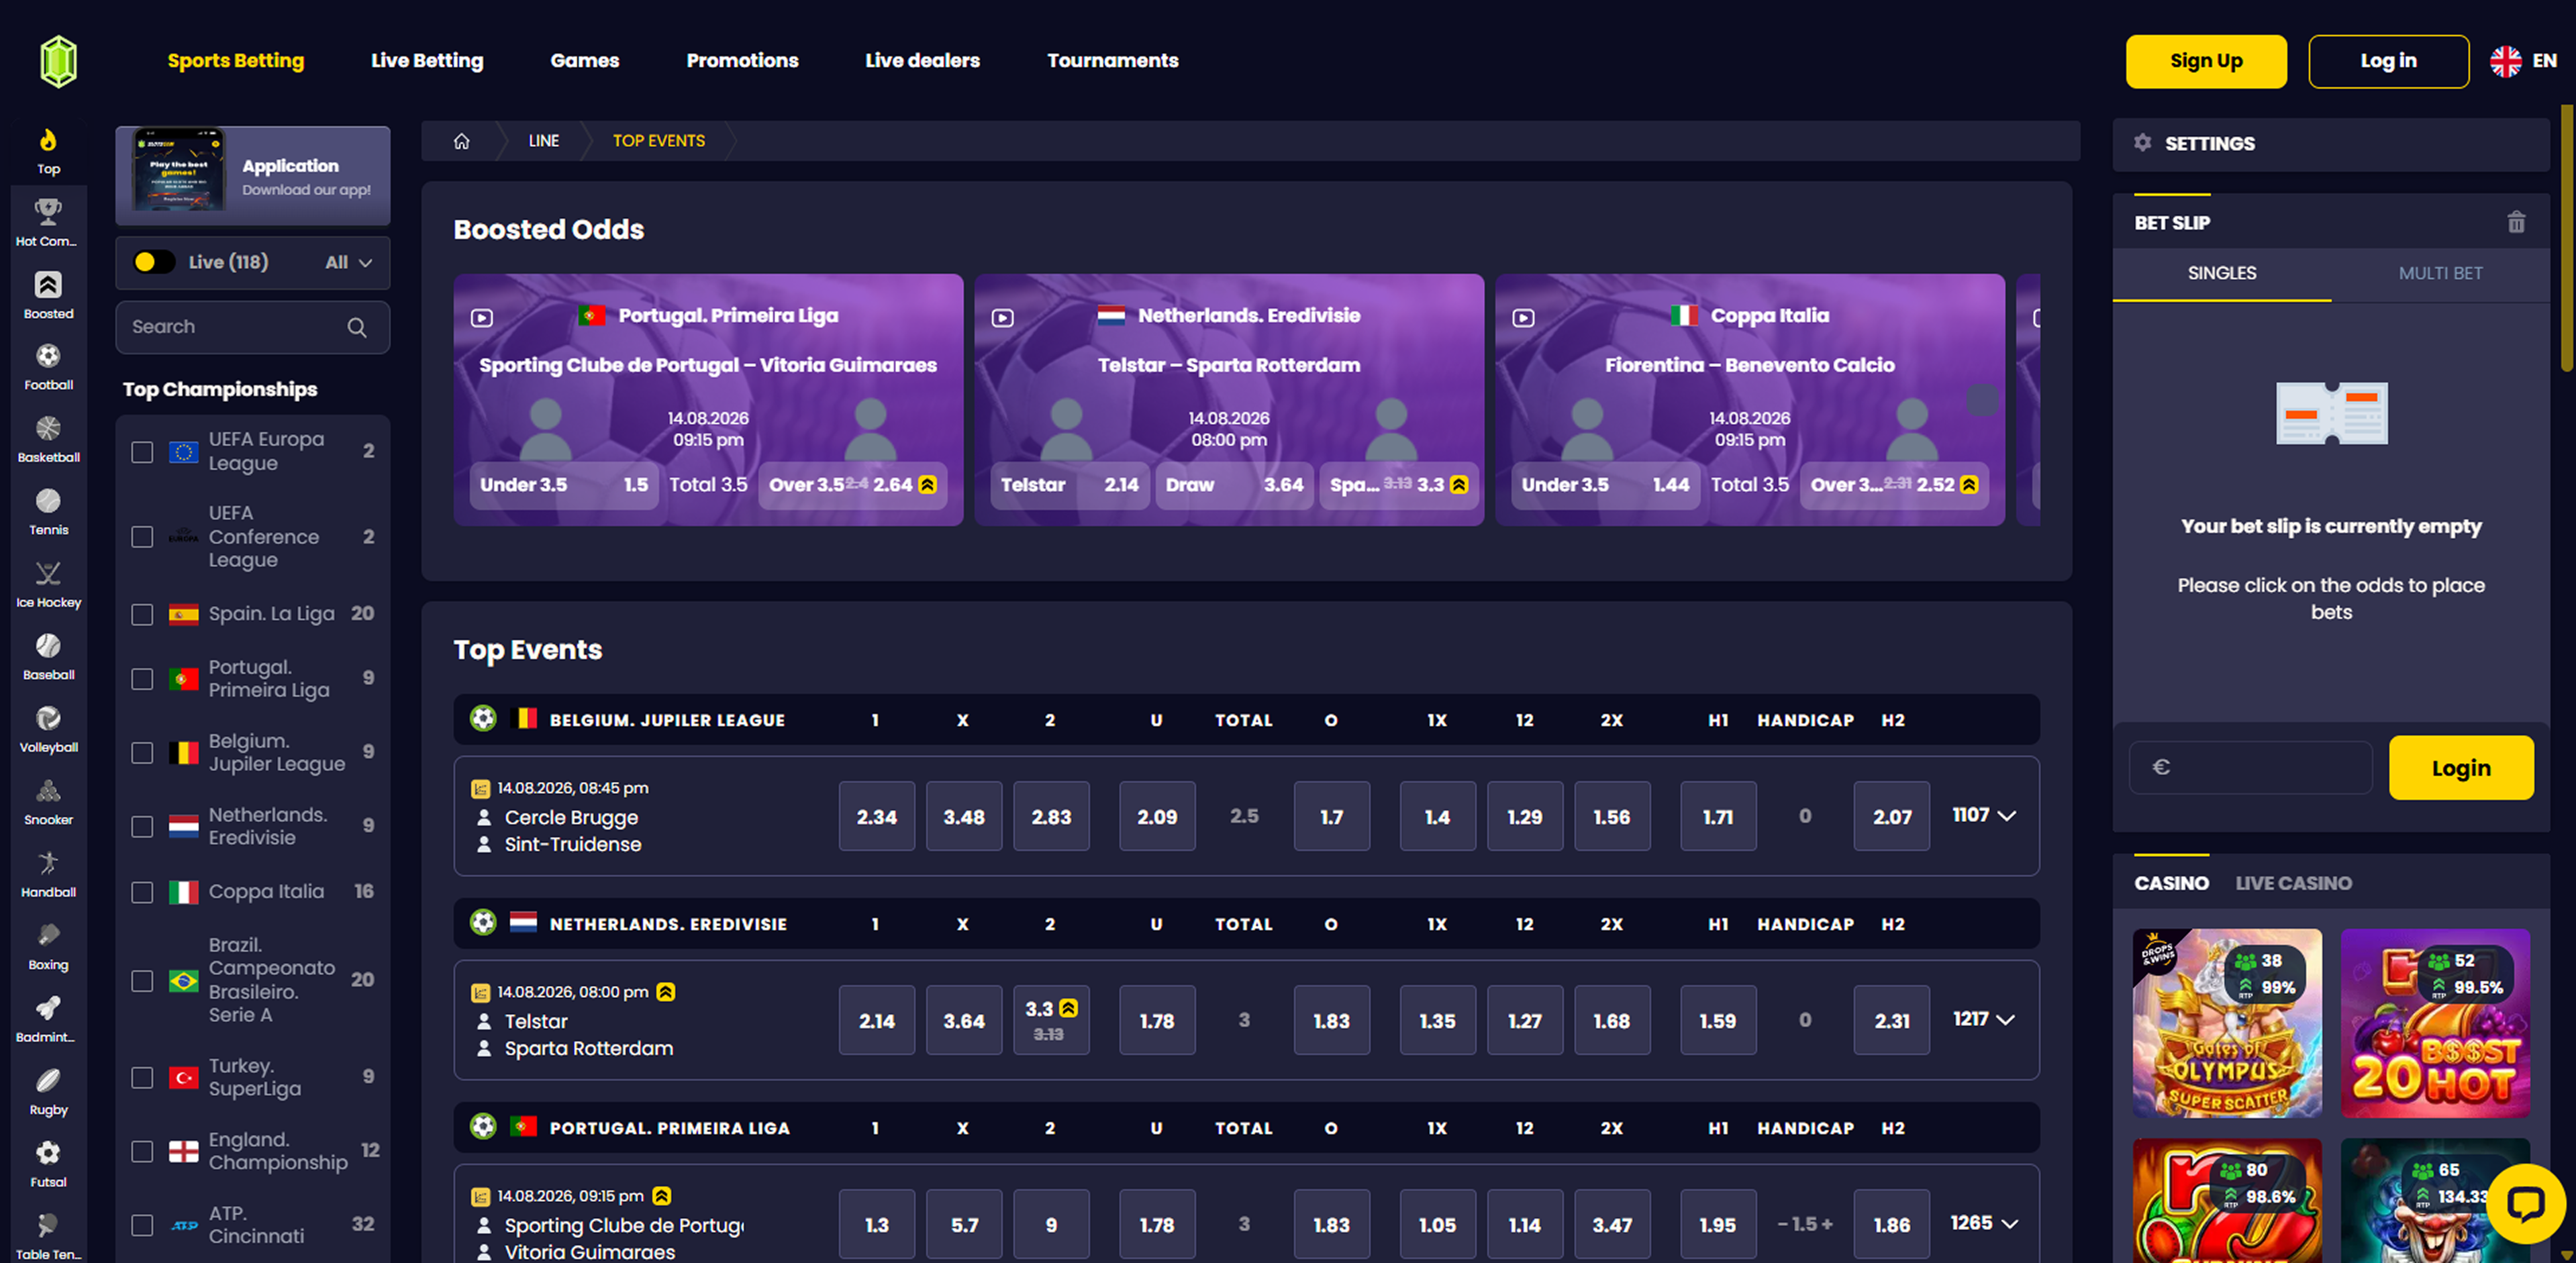Click the Log in header button
The height and width of the screenshot is (1263, 2576).
[2388, 61]
